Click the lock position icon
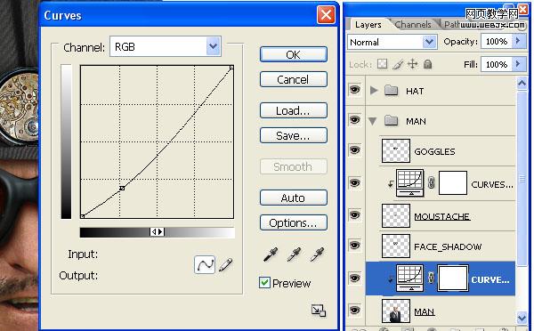Image resolution: width=534 pixels, height=331 pixels. [x=412, y=64]
